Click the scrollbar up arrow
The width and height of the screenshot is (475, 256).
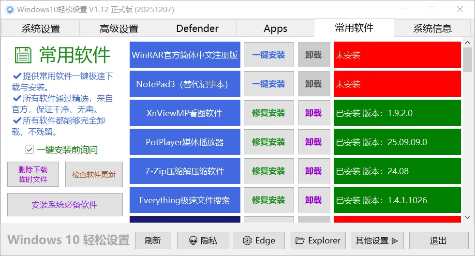(467, 43)
